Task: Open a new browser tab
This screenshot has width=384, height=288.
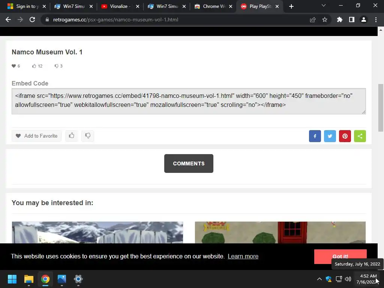Action: tap(291, 6)
